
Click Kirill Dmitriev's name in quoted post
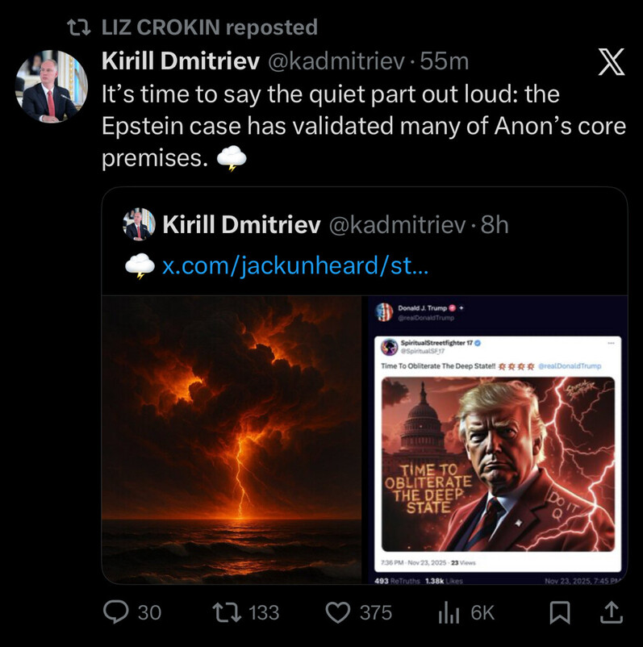click(241, 225)
